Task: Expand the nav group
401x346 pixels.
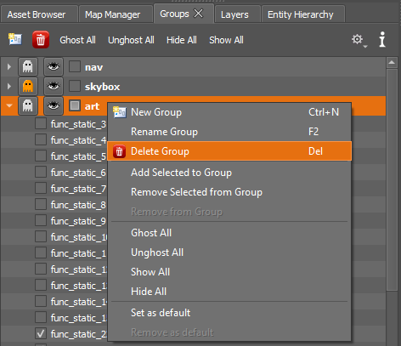Action: point(9,67)
